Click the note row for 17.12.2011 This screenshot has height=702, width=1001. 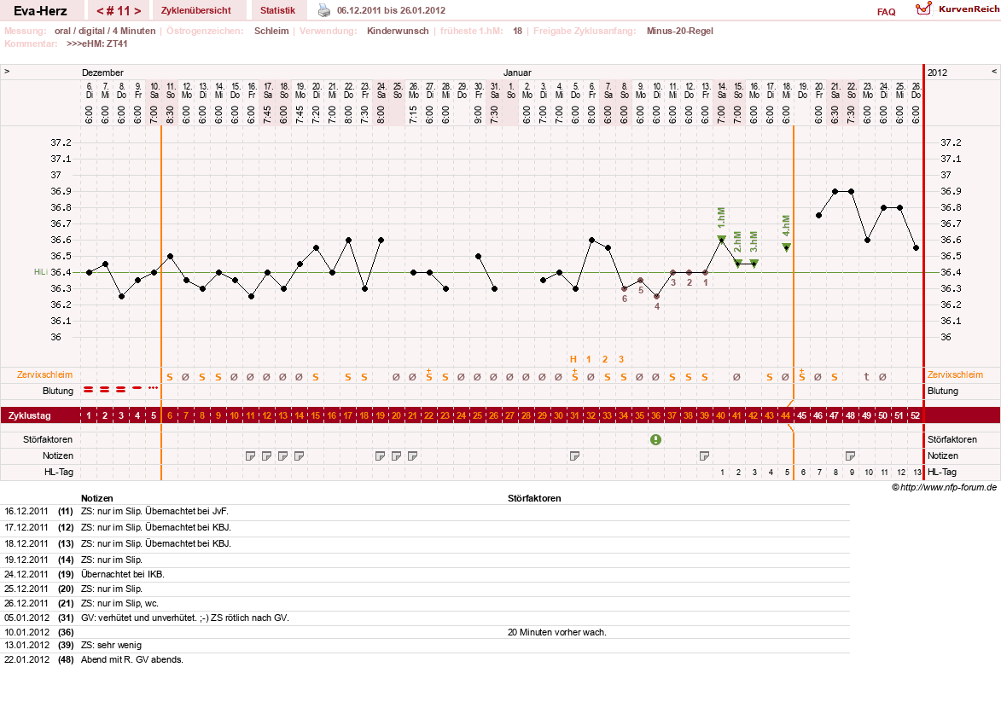point(425,527)
